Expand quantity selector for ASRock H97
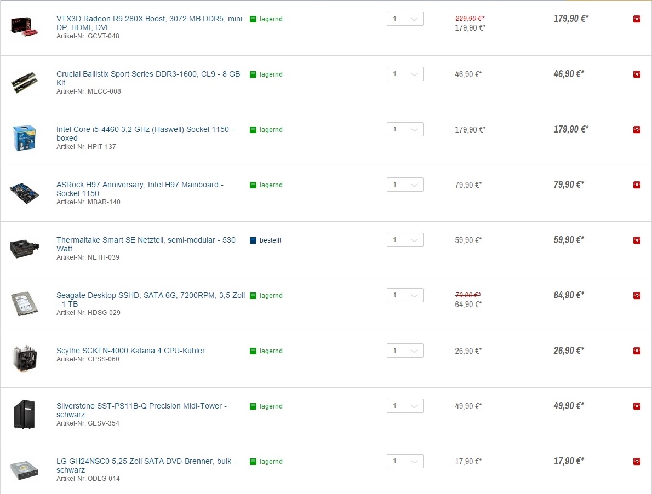 pyautogui.click(x=405, y=185)
